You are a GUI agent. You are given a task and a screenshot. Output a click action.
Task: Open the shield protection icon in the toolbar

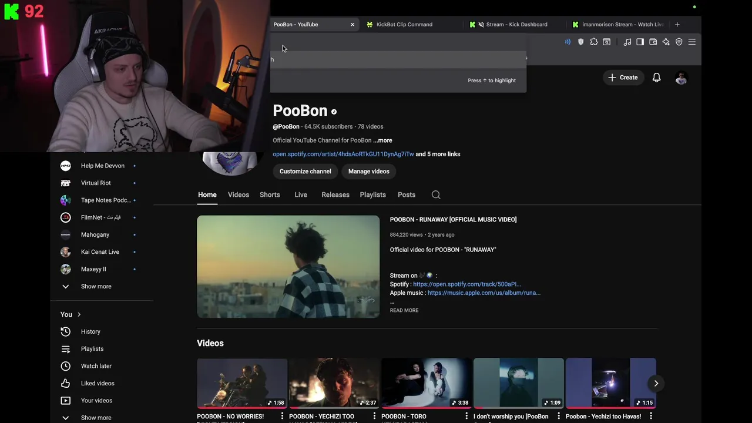click(x=581, y=42)
